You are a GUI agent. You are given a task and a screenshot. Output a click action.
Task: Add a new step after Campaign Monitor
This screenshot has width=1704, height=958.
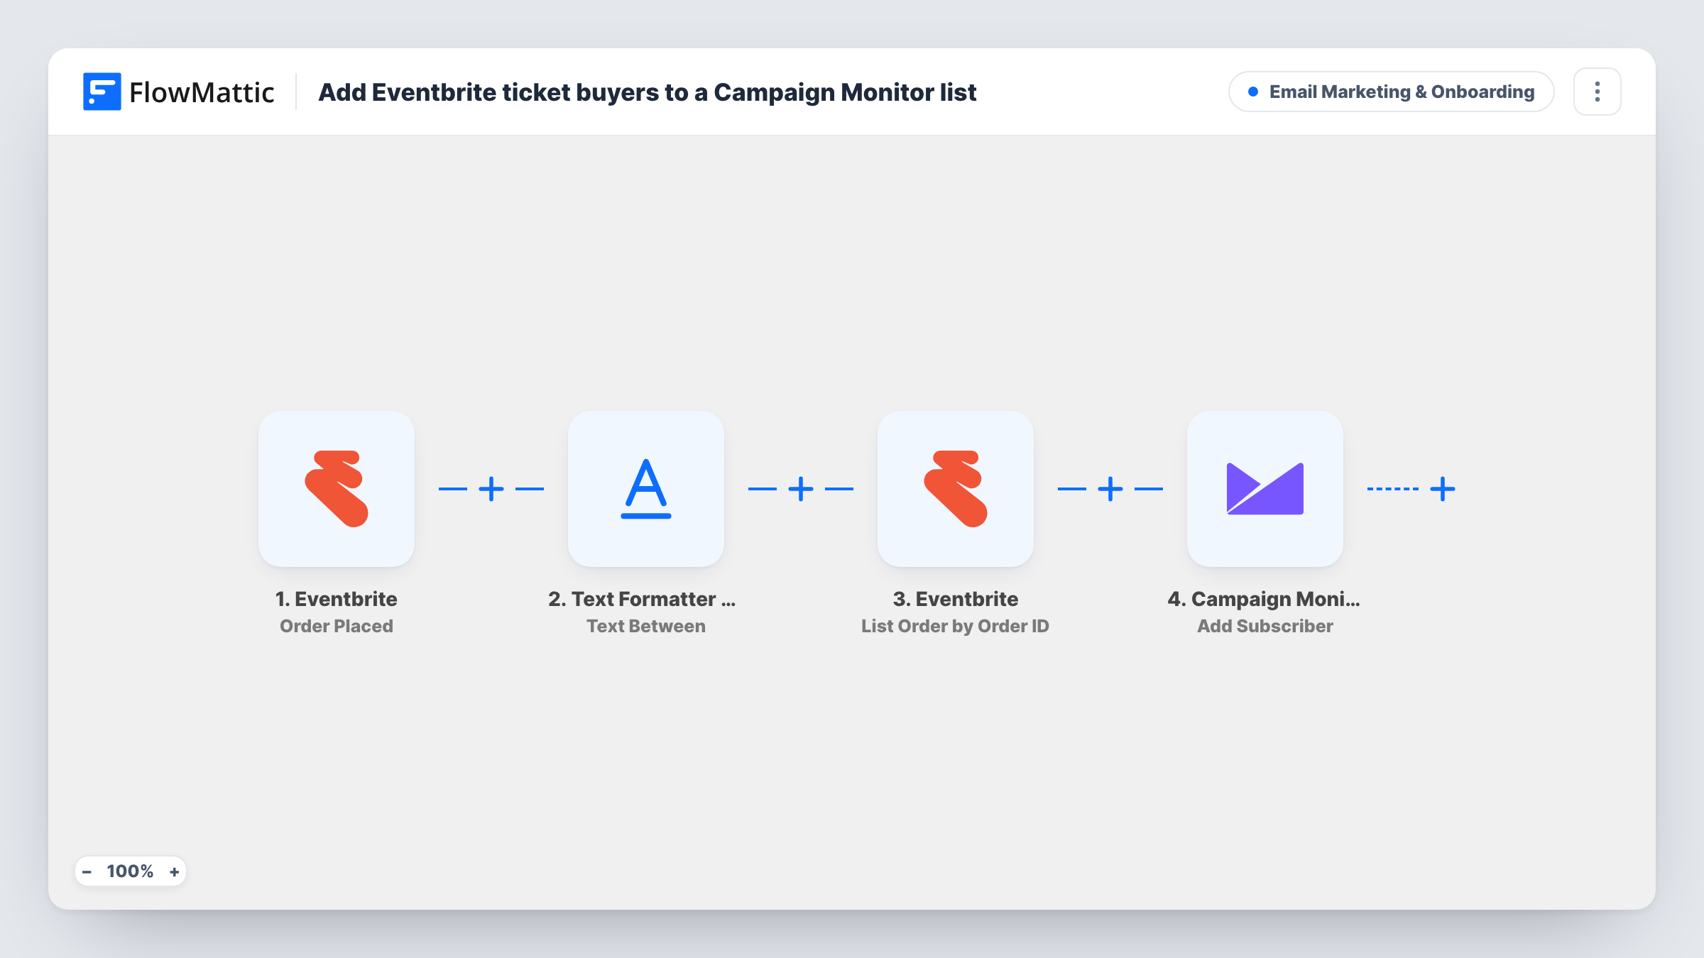tap(1443, 489)
